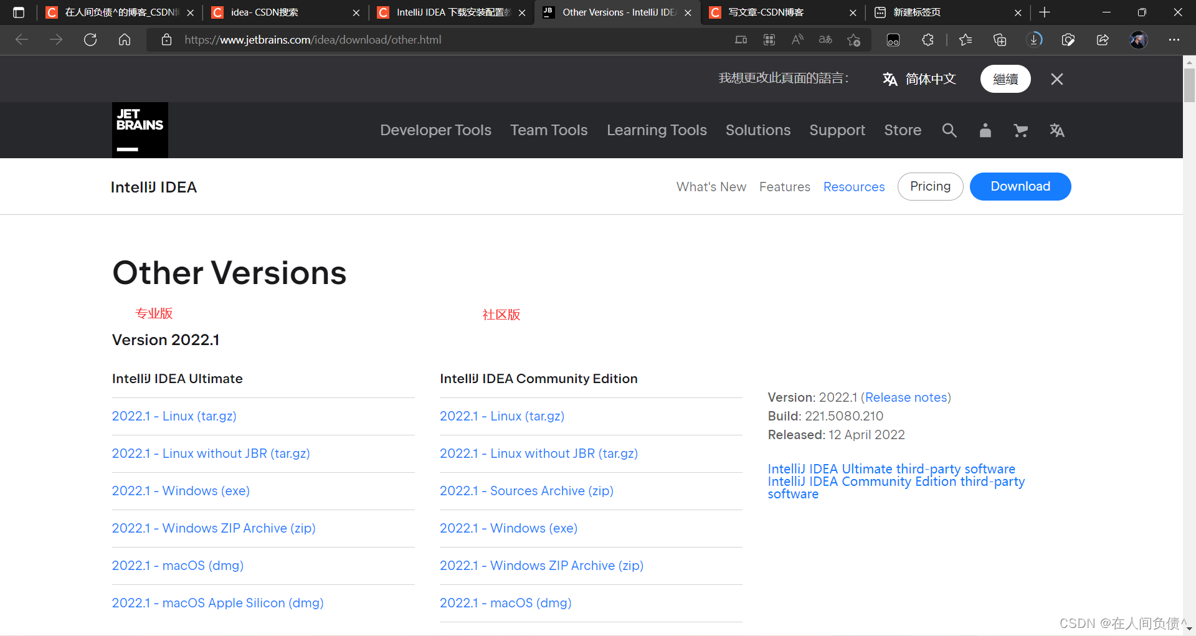The image size is (1196, 636).
Task: Open the Developer Tools menu
Action: [x=436, y=130]
